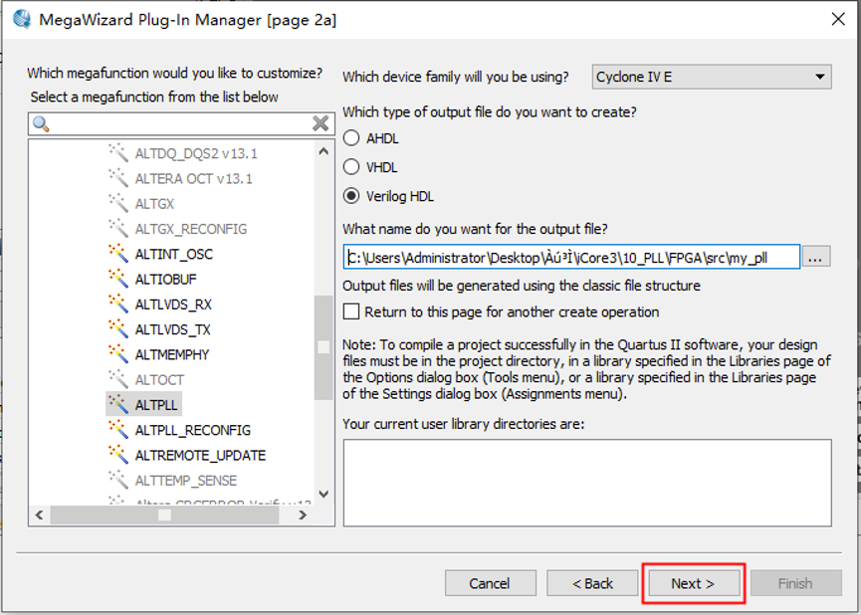This screenshot has width=861, height=615.
Task: Click the ALTPLL megafunction wizard icon
Action: pos(118,405)
